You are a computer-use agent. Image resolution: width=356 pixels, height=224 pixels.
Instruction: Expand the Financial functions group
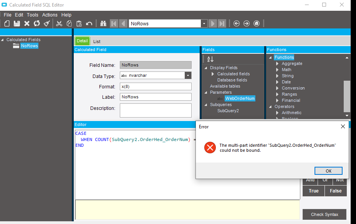coord(277,100)
